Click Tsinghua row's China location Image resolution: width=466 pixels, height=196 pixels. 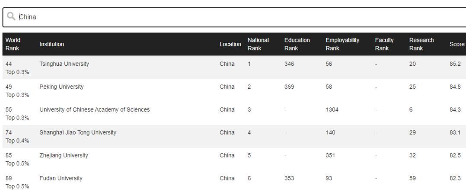227,64
